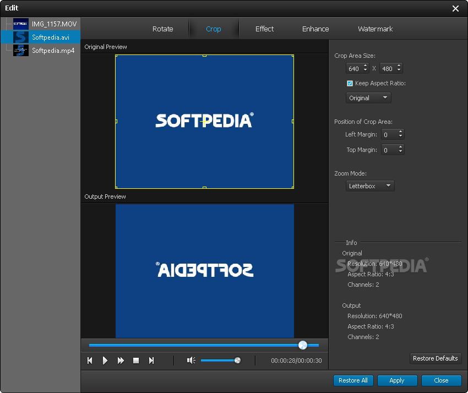Go to the Enhance tab
The height and width of the screenshot is (393, 468).
point(315,29)
